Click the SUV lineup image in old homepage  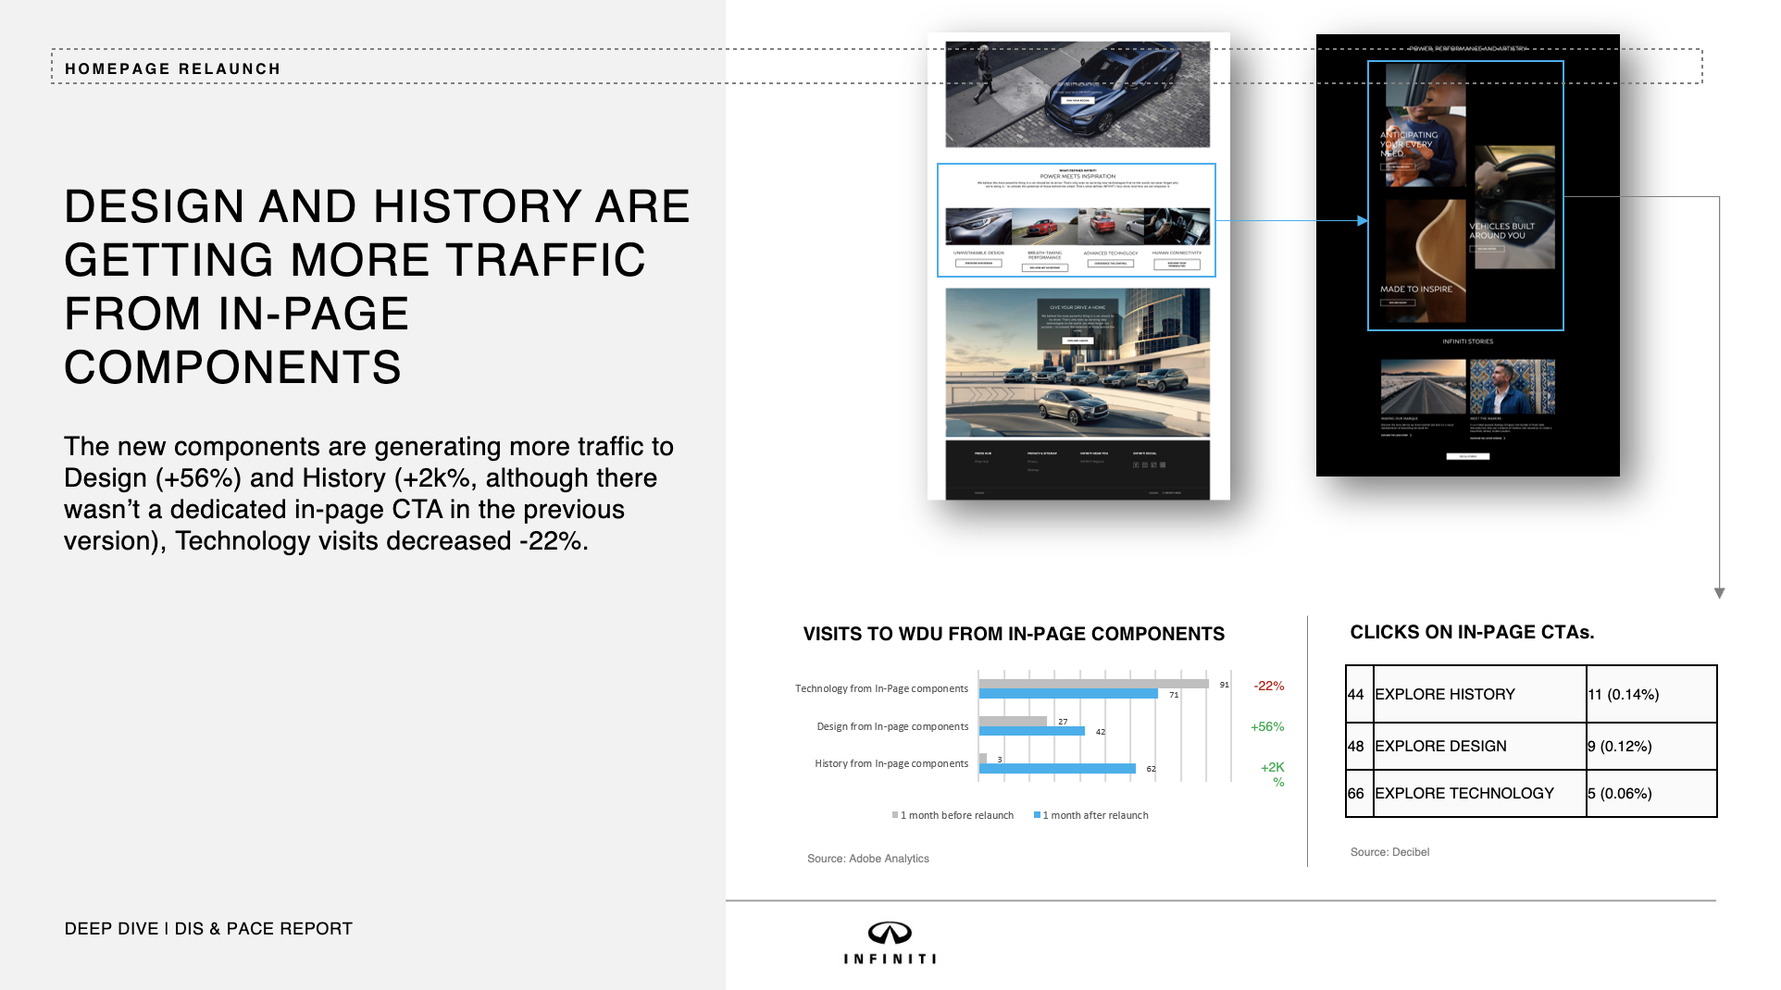coord(1077,363)
